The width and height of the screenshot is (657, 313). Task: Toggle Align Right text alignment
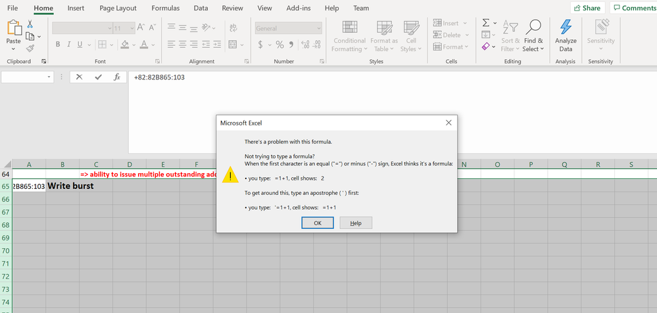pyautogui.click(x=194, y=44)
